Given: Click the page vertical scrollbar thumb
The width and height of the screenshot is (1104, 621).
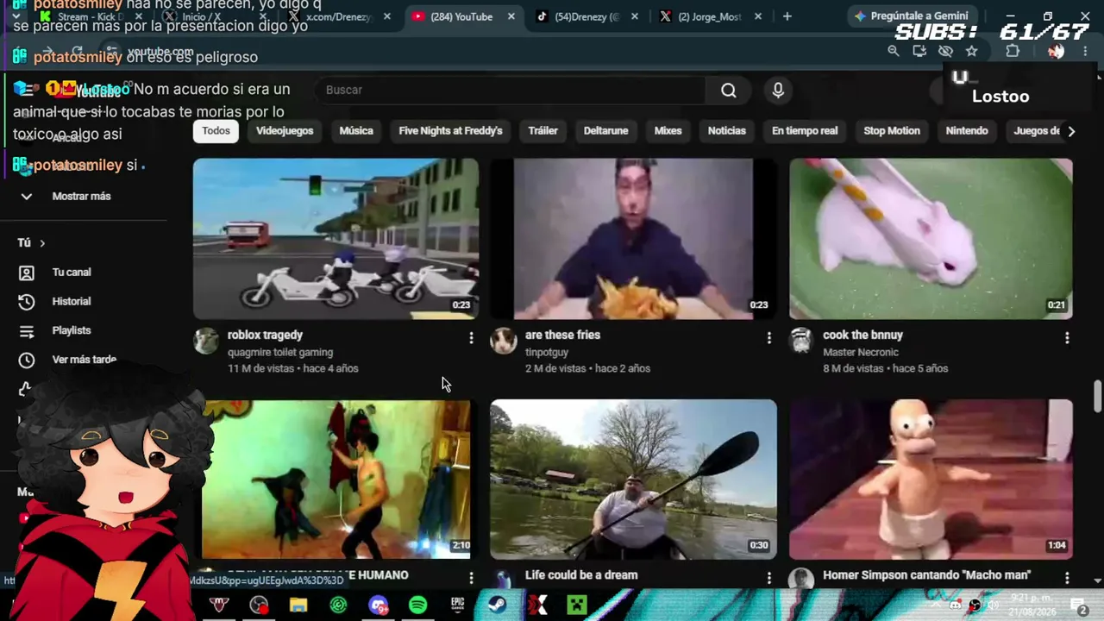Looking at the screenshot, I should point(1097,395).
